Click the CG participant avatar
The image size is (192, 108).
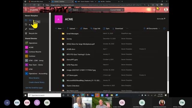(x=122, y=103)
